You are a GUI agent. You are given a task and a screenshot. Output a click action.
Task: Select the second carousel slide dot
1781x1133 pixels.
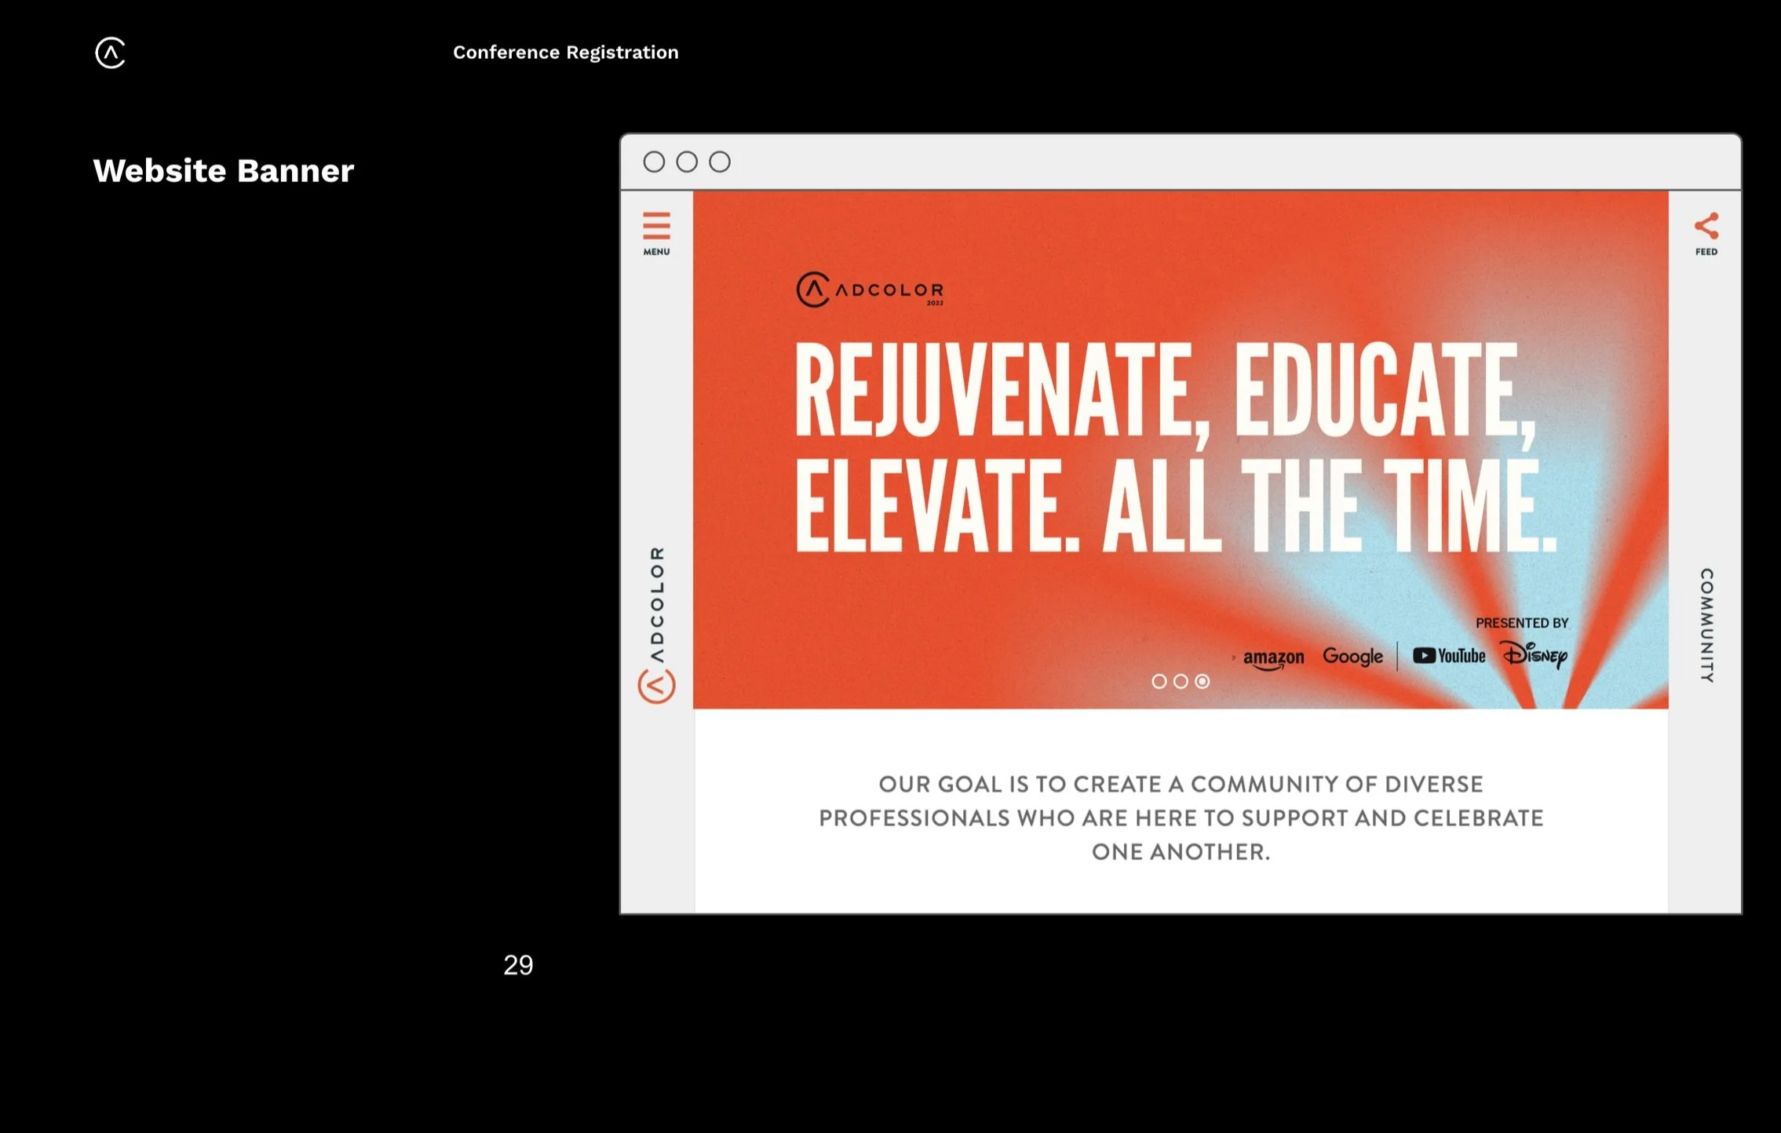[x=1181, y=681]
